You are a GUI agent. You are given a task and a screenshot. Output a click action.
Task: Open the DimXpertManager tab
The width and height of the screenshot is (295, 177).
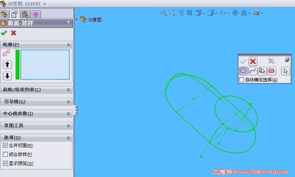coord(36,14)
